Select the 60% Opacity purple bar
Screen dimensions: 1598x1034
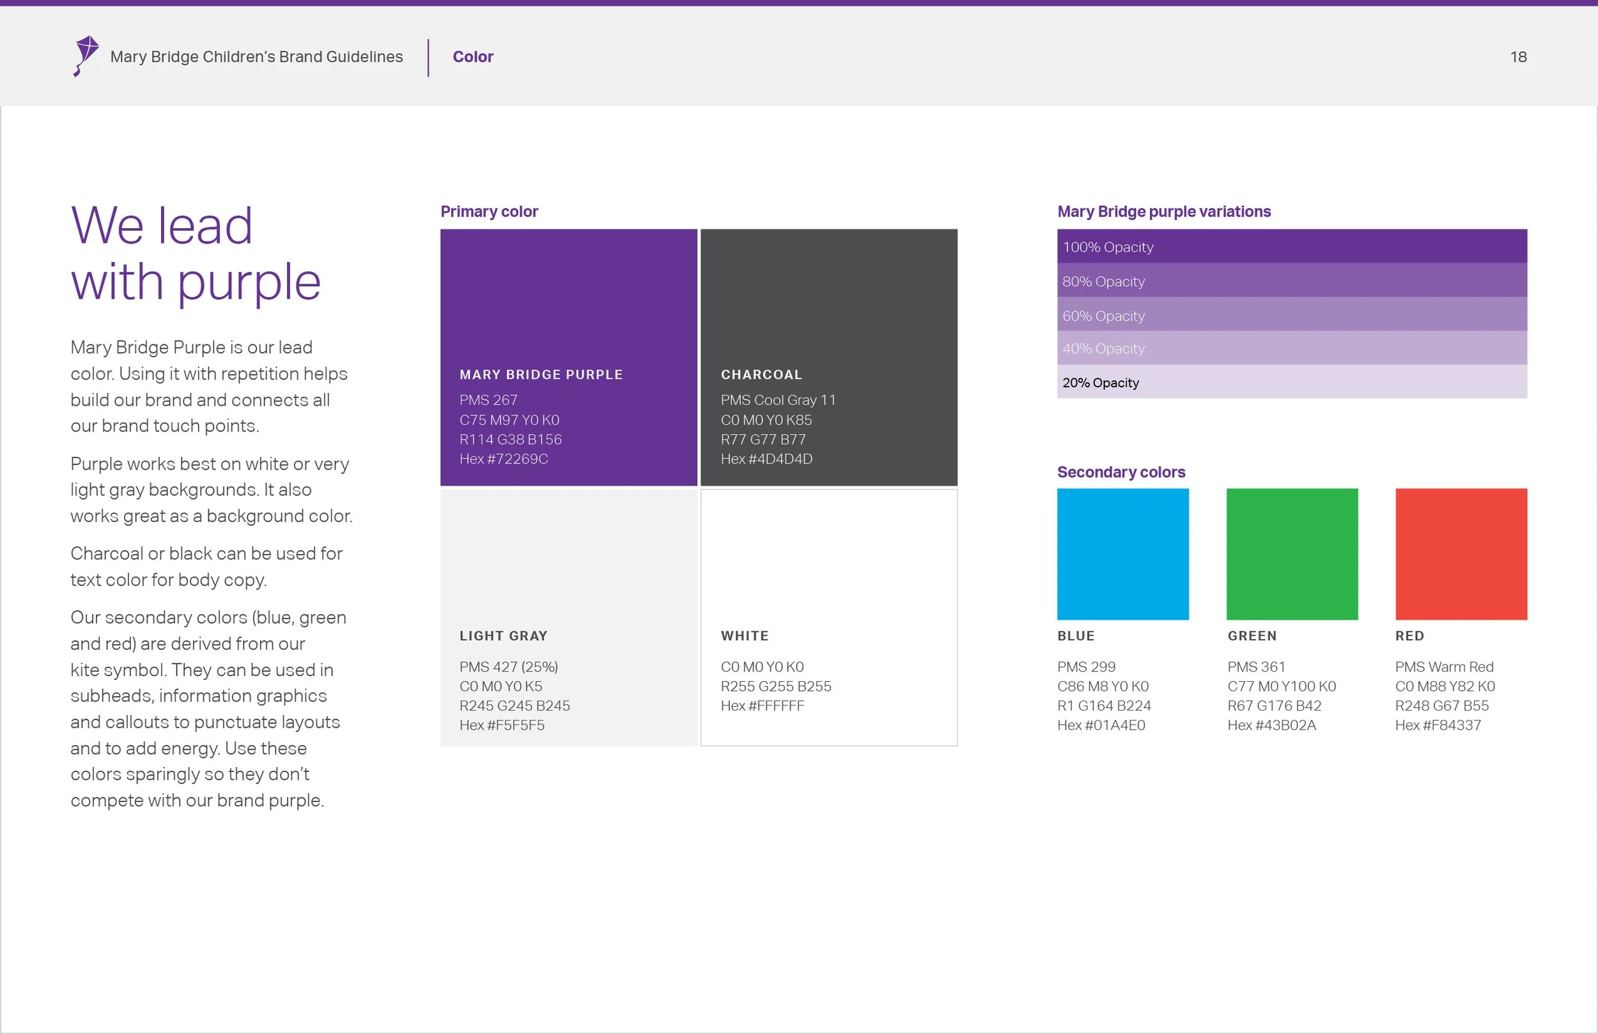click(1292, 314)
